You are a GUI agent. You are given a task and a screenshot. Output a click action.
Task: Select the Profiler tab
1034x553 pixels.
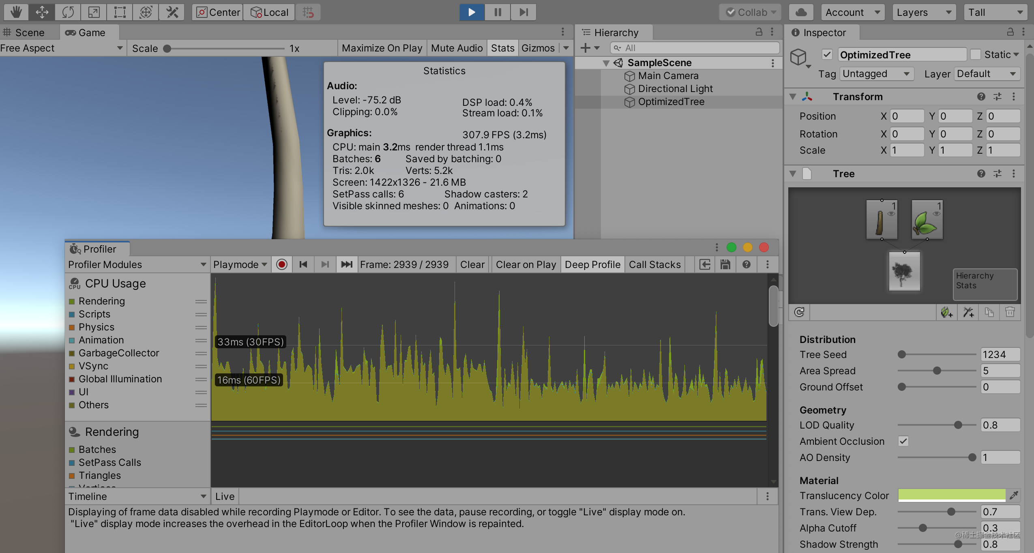click(x=97, y=249)
